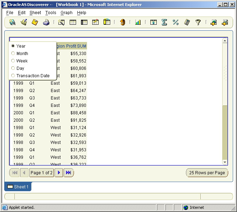Click the New Workbook wizard icon
Screen dimensions: 237x212
click(12, 23)
